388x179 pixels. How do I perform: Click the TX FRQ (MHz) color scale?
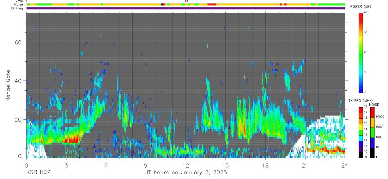(x=361, y=132)
